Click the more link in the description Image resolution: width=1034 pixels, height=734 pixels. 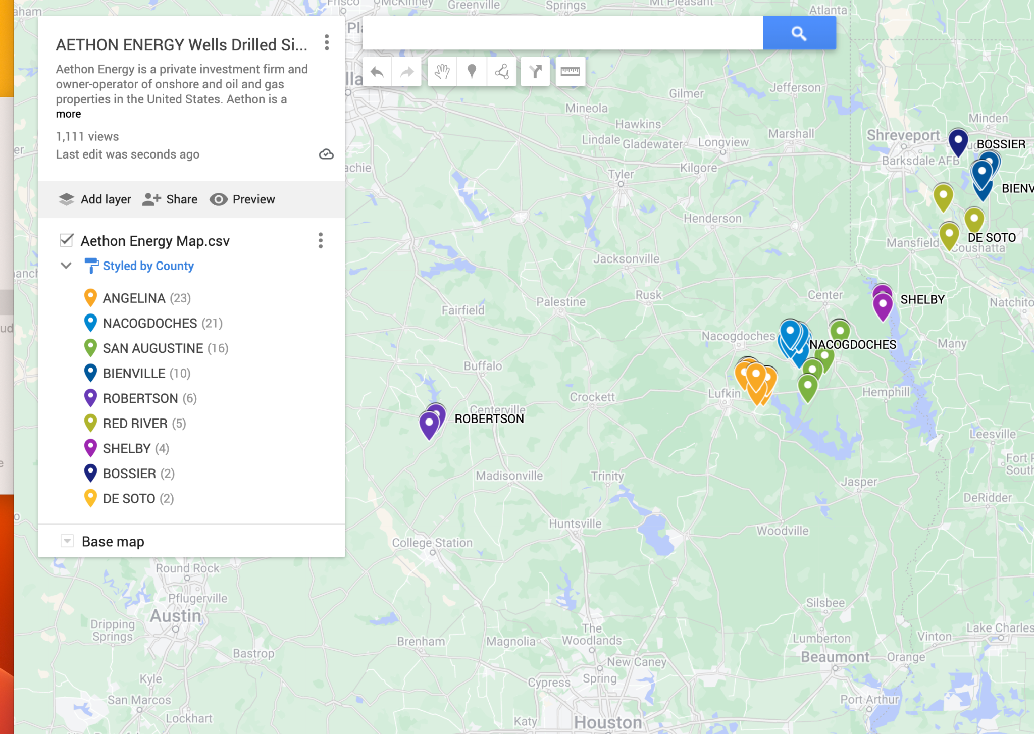69,114
